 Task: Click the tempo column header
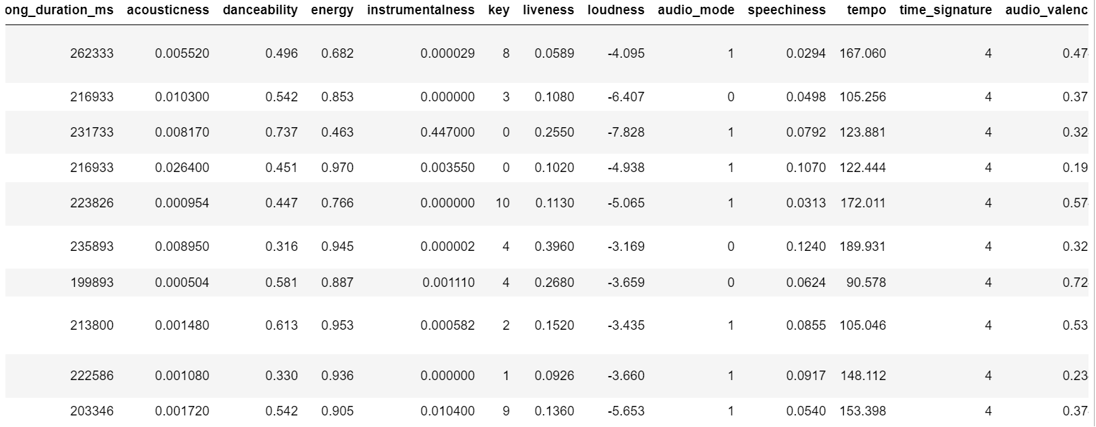click(867, 10)
